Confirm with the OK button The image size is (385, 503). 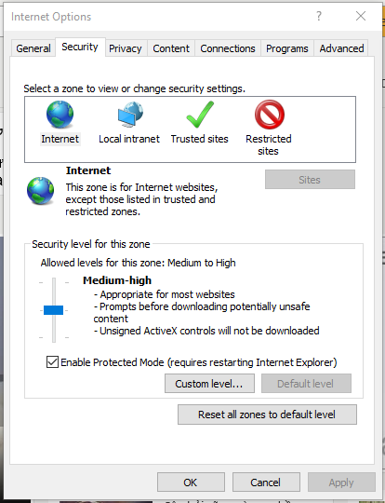click(x=191, y=483)
